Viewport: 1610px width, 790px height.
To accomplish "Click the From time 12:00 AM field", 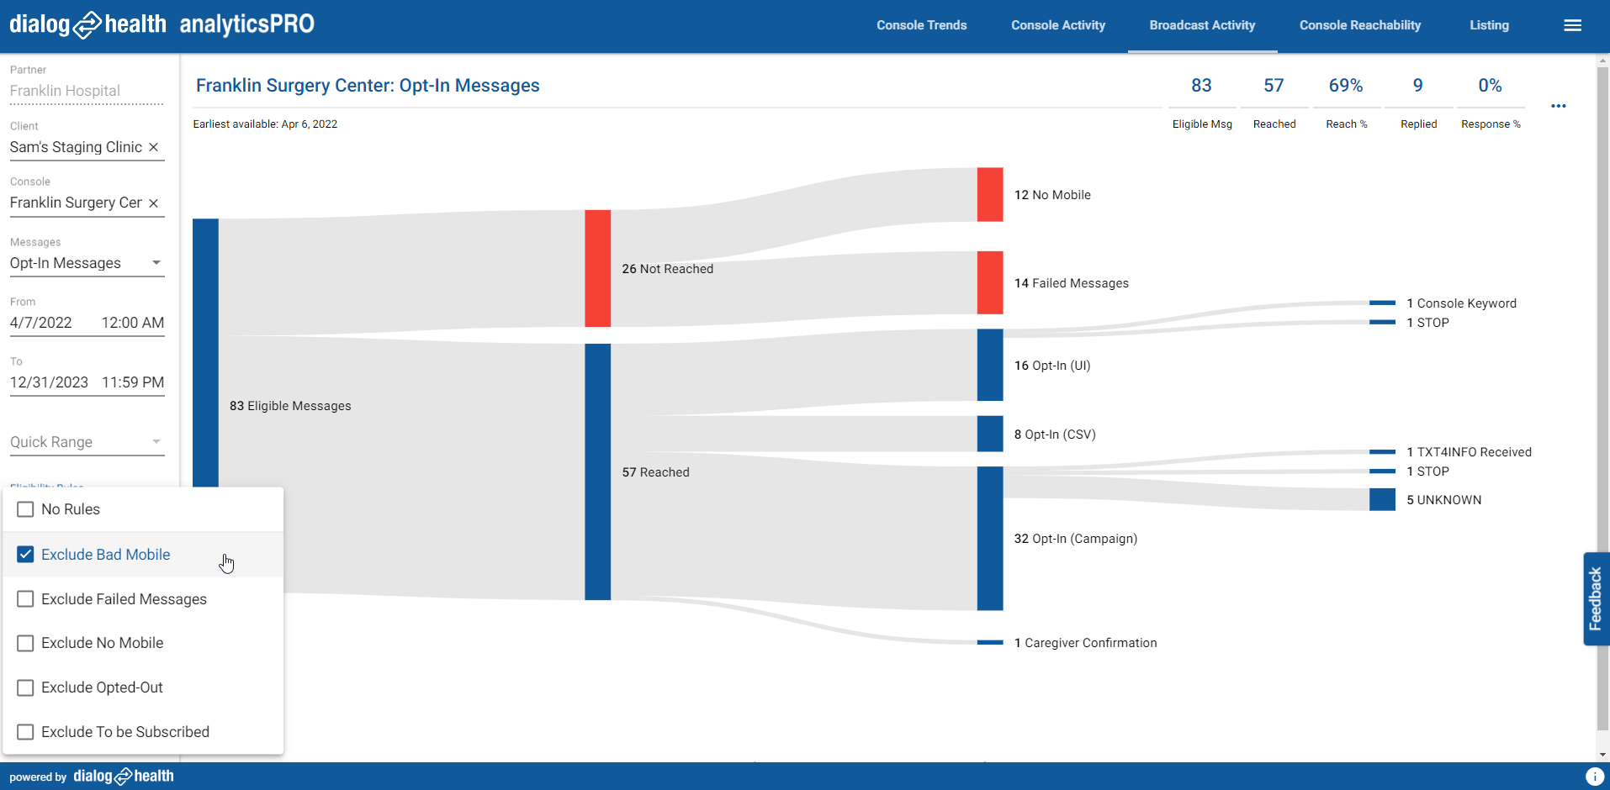I will 132,323.
